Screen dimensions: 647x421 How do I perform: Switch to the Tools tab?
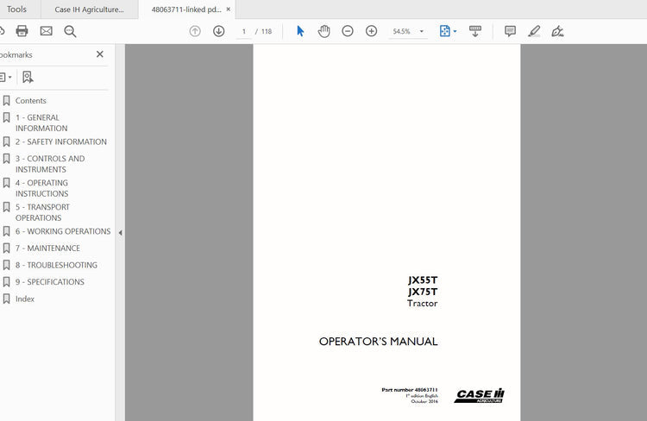(x=16, y=9)
